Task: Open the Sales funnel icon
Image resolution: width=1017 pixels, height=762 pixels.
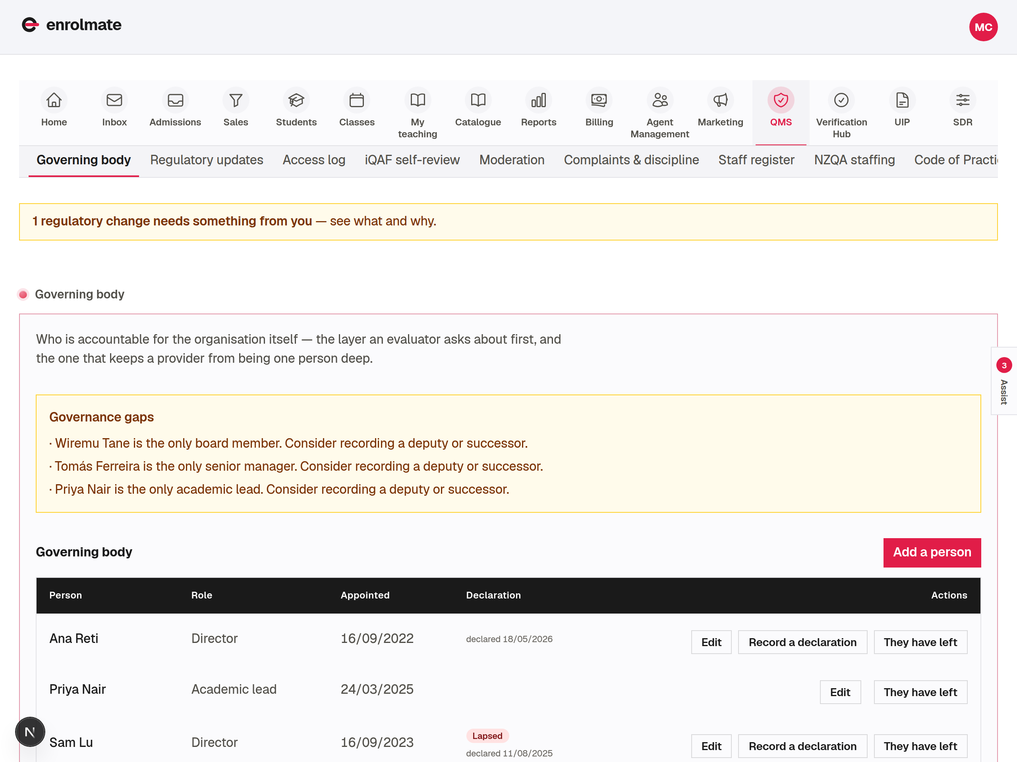Action: coord(236,100)
